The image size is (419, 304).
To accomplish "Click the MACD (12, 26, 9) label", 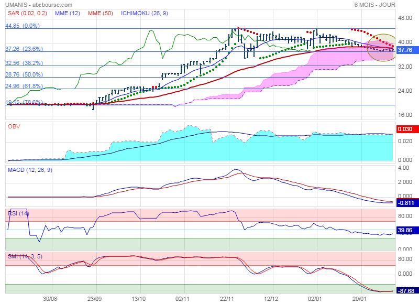I will tap(30, 170).
